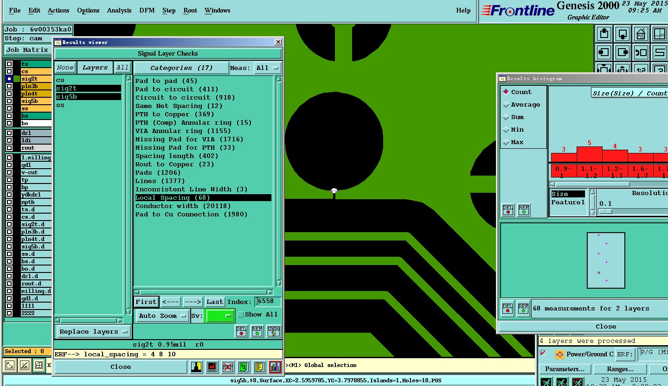This screenshot has width=668, height=386.
Task: Click DEL icon in Results viewer
Action: pos(241,331)
